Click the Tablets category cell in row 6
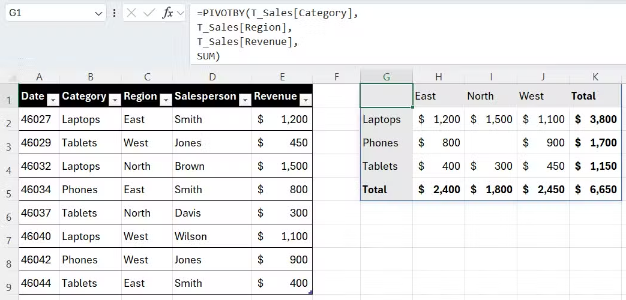626x300 pixels. (91, 213)
